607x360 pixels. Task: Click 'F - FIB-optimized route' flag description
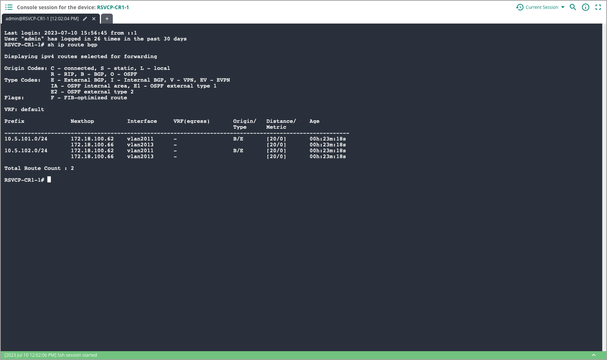pyautogui.click(x=89, y=98)
